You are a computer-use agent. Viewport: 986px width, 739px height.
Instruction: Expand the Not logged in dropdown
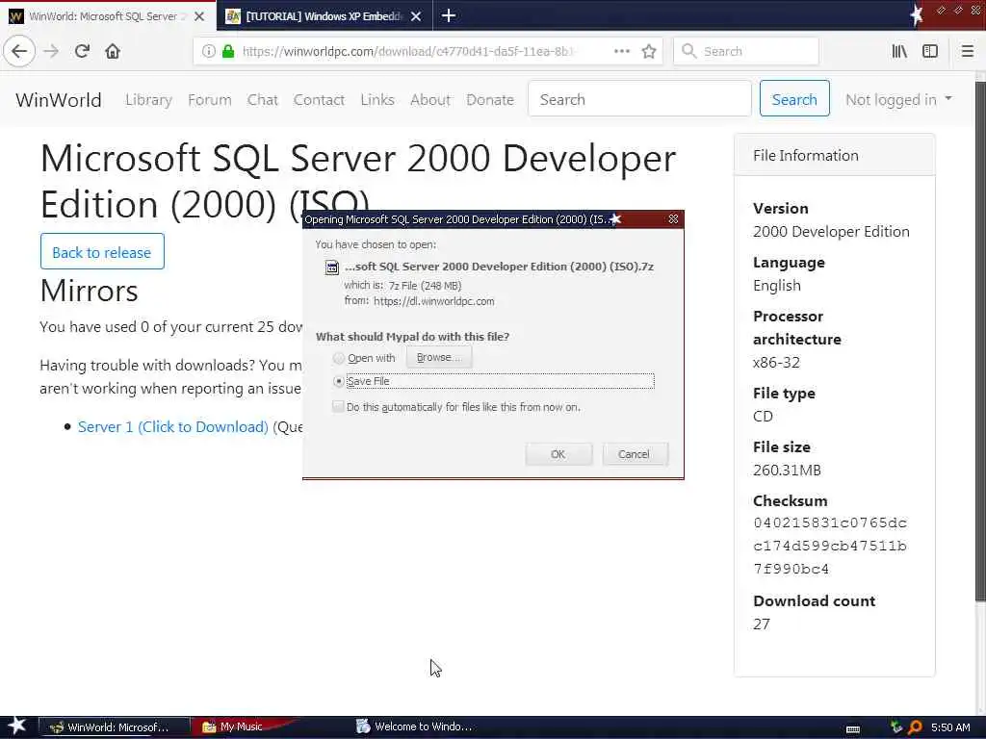(x=898, y=99)
